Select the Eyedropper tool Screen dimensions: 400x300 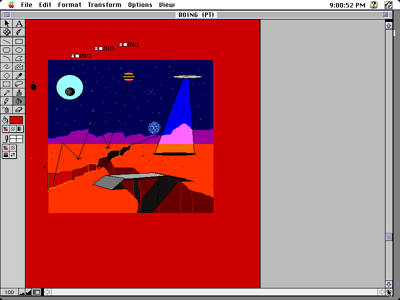click(x=19, y=75)
